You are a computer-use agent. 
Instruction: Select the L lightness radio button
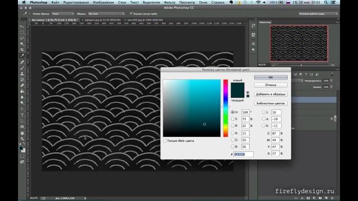coord(263,112)
